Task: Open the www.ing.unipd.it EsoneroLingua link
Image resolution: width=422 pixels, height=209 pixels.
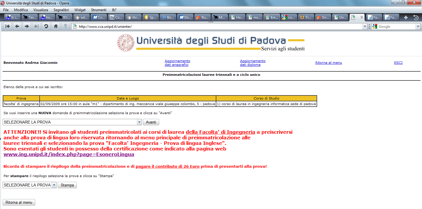Action: 69,154
